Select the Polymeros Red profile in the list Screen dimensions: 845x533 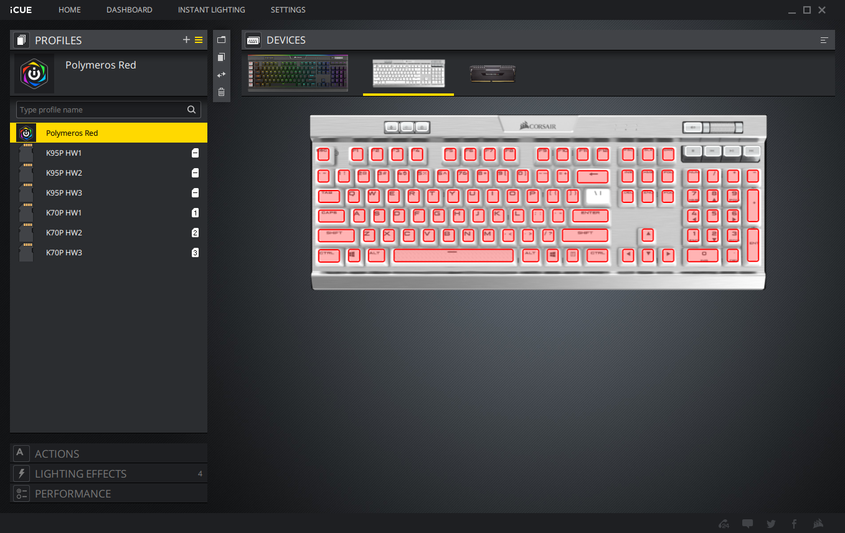click(109, 133)
